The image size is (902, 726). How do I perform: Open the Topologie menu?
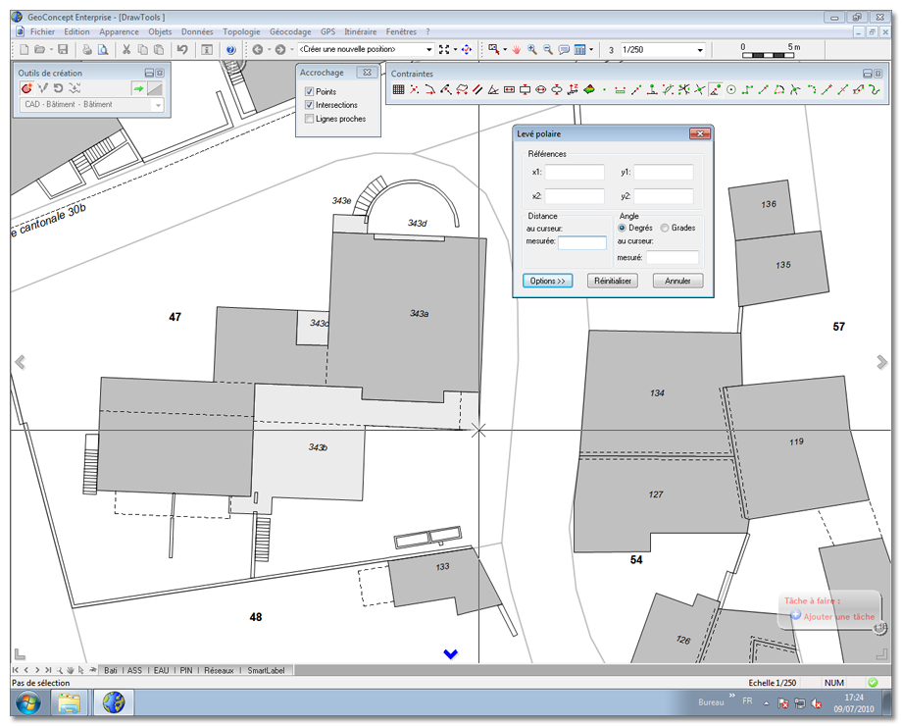click(241, 31)
